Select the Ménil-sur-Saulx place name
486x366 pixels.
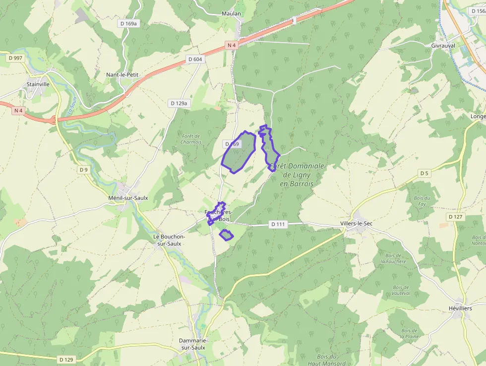pyautogui.click(x=128, y=198)
